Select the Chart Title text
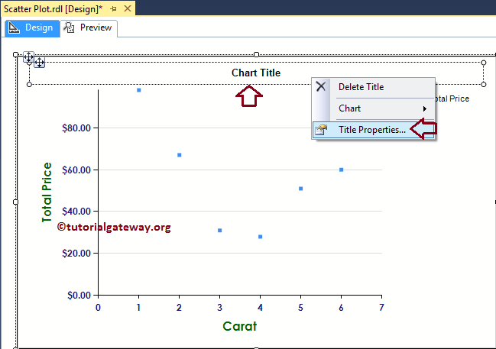The height and width of the screenshot is (349, 496). (x=256, y=73)
